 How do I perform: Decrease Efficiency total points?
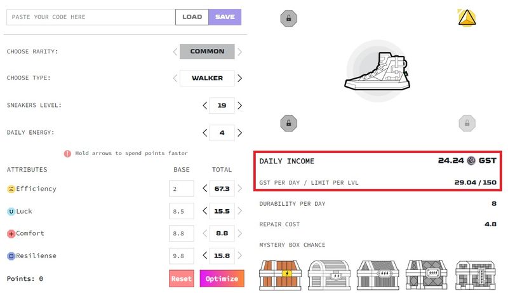tap(204, 189)
